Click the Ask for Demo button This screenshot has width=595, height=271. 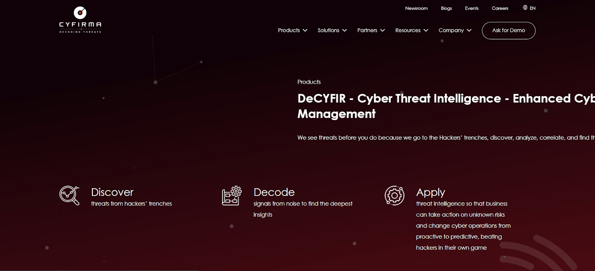point(509,30)
